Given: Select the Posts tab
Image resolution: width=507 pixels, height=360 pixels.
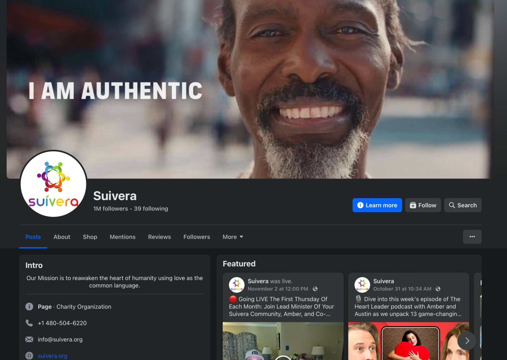Looking at the screenshot, I should tap(33, 237).
